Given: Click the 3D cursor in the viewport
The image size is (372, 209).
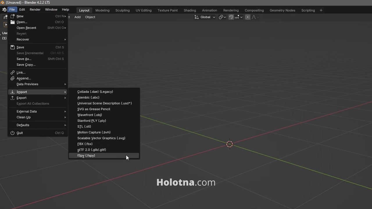Looking at the screenshot, I should coord(230,144).
